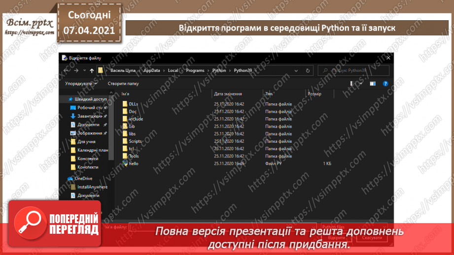Select the Tools folder
This screenshot has width=454, height=255.
point(130,156)
